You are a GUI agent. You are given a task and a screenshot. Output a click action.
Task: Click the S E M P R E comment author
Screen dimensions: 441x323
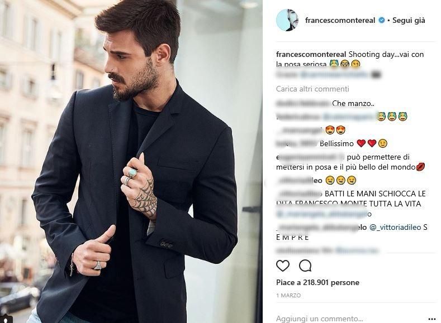coord(321,227)
